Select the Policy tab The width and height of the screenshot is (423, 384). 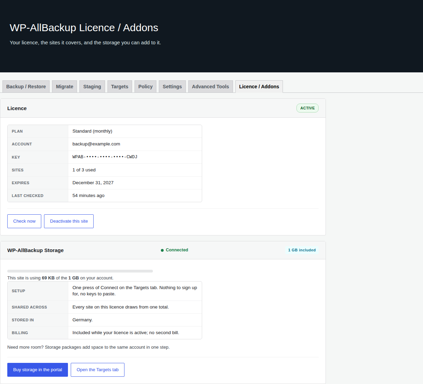145,87
